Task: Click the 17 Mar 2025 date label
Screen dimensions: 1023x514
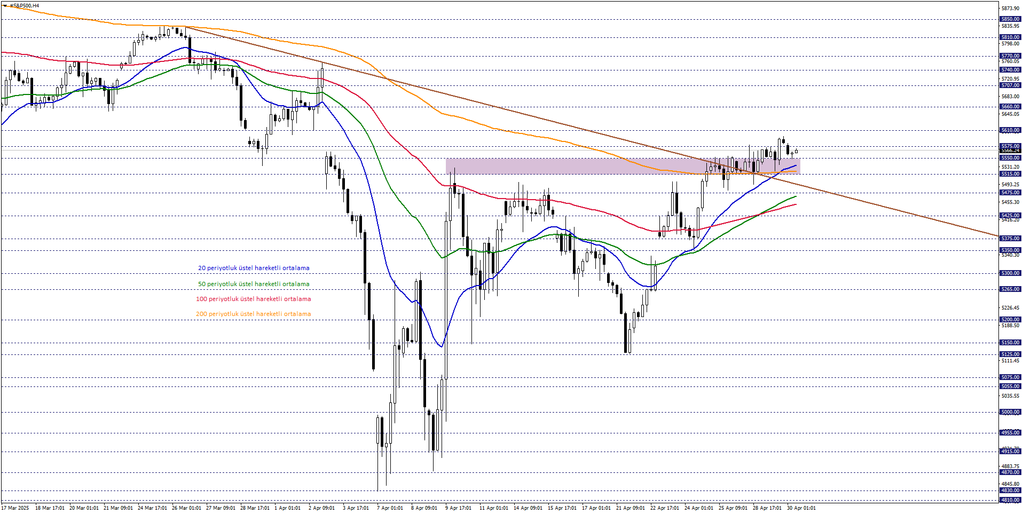Action: pos(15,508)
